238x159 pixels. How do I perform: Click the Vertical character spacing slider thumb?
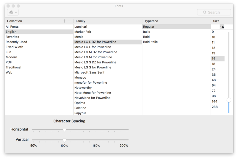65,140
